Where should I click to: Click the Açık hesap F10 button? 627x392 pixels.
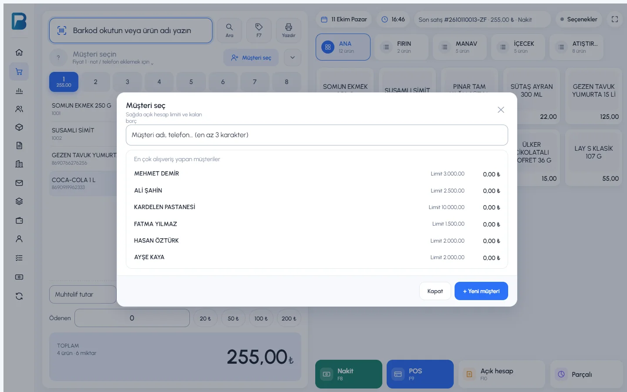click(x=502, y=374)
